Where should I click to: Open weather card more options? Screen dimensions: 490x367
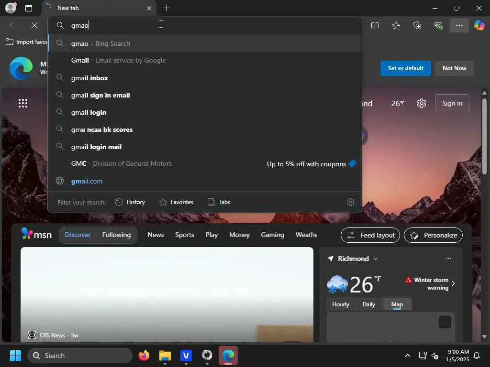[x=448, y=259]
